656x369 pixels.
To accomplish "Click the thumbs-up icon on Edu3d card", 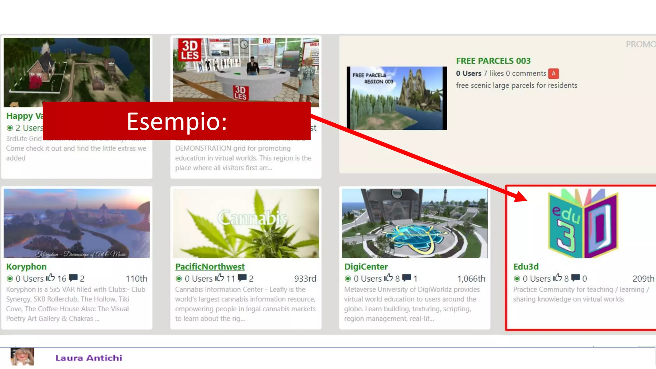I will coord(557,278).
